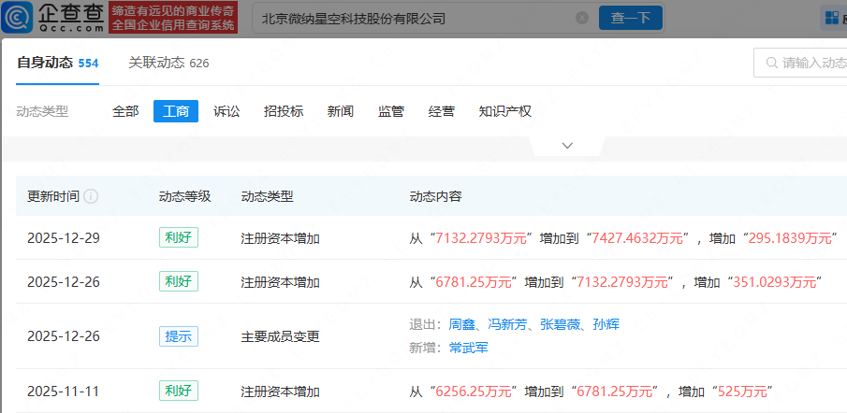Switch to the 自身动态 tab

(45, 63)
